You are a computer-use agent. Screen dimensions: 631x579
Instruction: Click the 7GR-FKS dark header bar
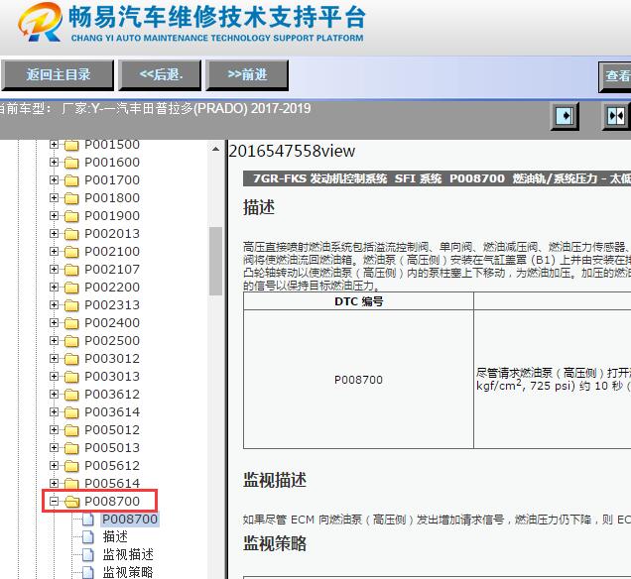click(437, 178)
